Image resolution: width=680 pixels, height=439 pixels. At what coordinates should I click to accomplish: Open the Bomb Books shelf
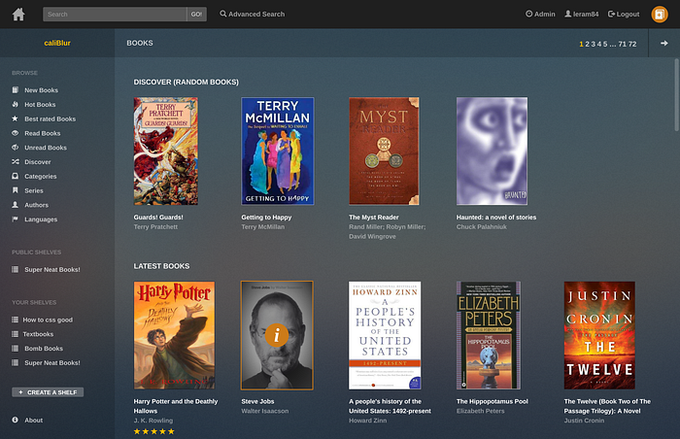44,349
